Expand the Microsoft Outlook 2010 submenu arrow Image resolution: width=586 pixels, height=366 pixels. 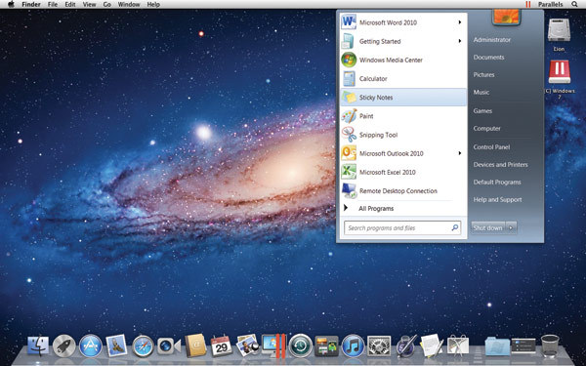click(460, 153)
